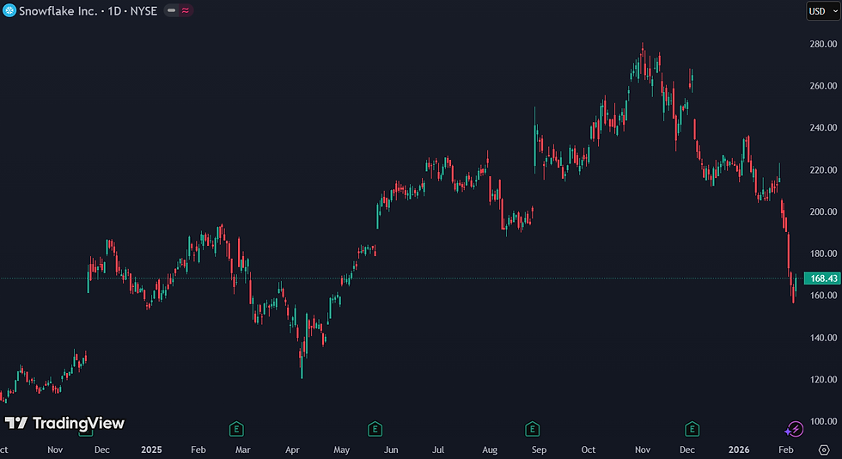
Task: Click the Jun label on time axis
Action: (391, 450)
